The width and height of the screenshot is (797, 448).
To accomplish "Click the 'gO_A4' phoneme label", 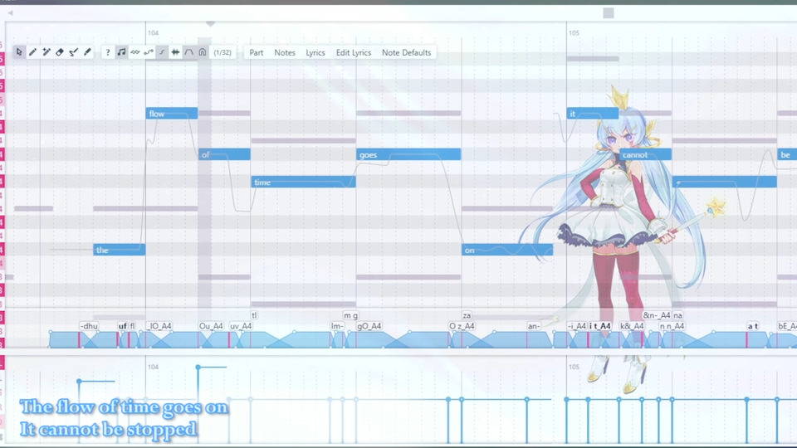I will tap(369, 326).
